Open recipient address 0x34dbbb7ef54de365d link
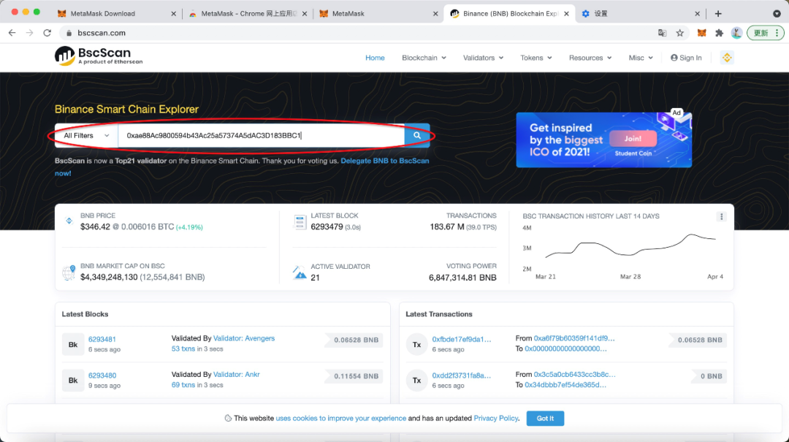Viewport: 789px width, 442px height. click(x=565, y=385)
